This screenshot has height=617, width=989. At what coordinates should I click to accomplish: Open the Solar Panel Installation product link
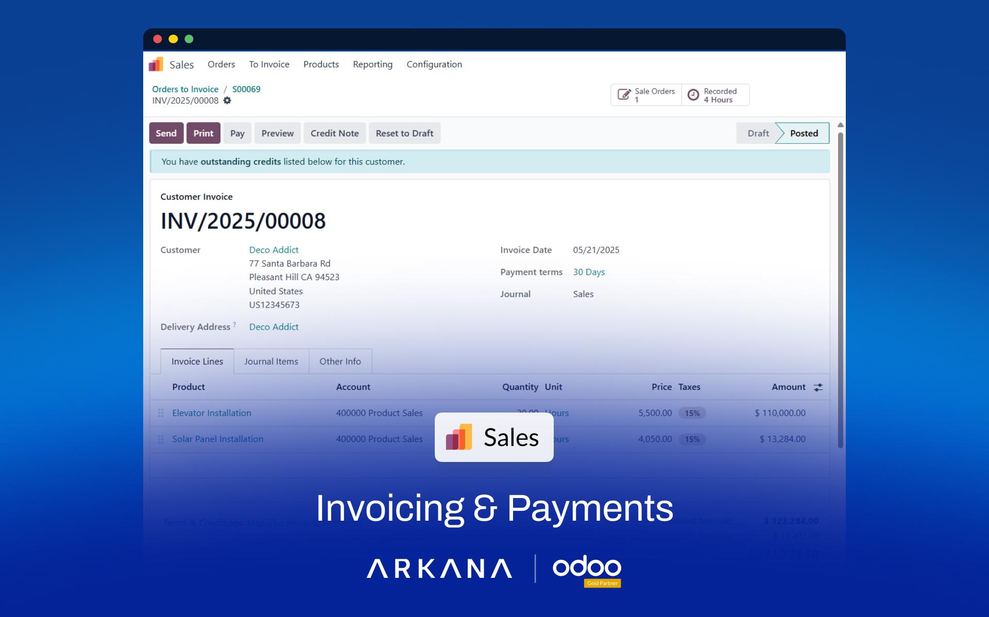(x=218, y=439)
